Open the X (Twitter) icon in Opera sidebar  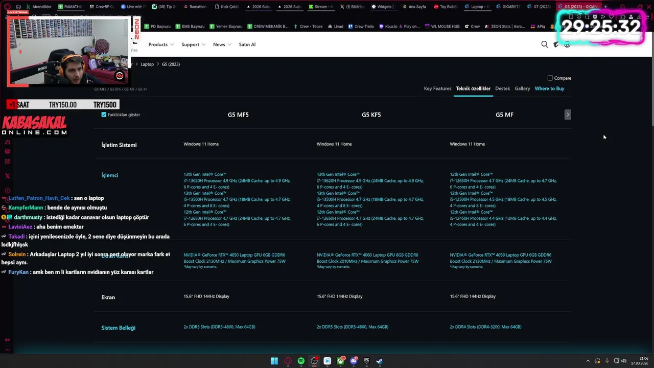click(x=7, y=176)
